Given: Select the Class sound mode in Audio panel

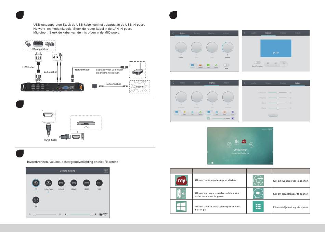Looking at the screenshot, I should click(x=208, y=66).
